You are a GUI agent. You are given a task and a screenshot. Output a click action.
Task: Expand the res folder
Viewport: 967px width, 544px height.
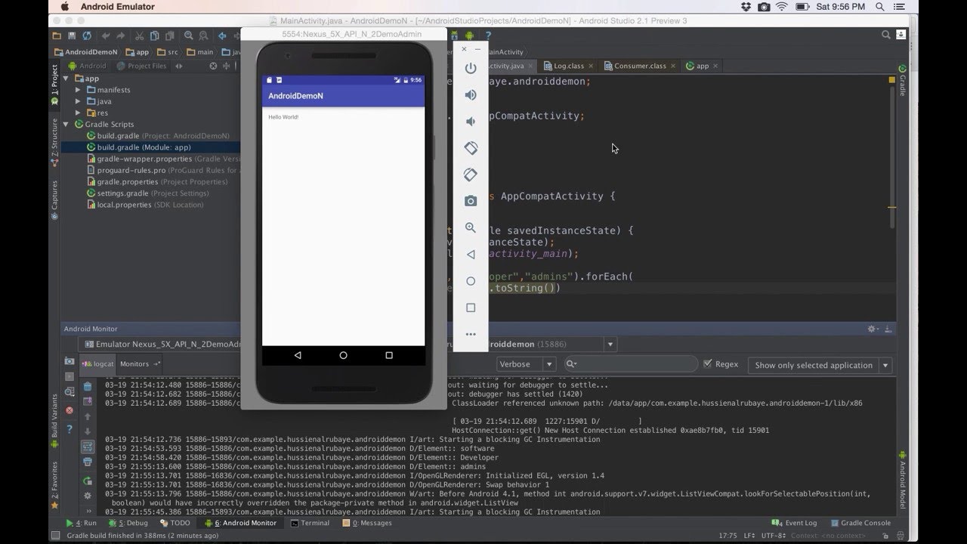79,113
